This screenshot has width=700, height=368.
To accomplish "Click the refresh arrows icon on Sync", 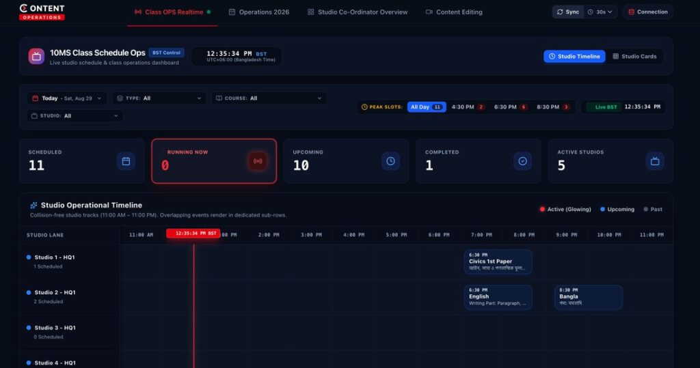I will [x=560, y=12].
